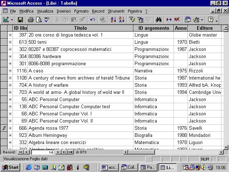This screenshot has height=172, width=229.
Task: Click the Apply Filter funnel icon
Action: click(148, 20)
